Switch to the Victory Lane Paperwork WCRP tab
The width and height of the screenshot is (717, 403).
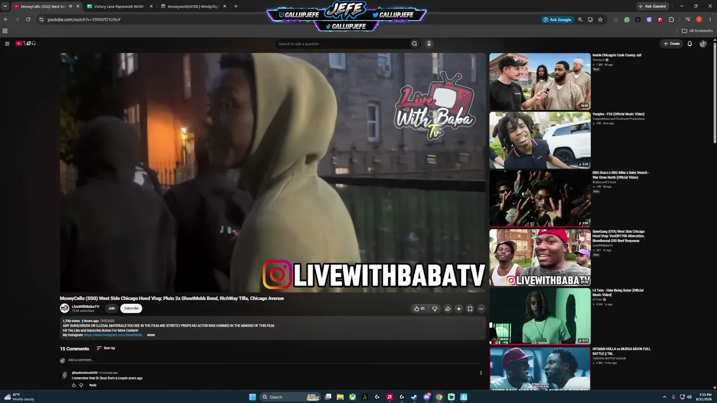click(119, 6)
